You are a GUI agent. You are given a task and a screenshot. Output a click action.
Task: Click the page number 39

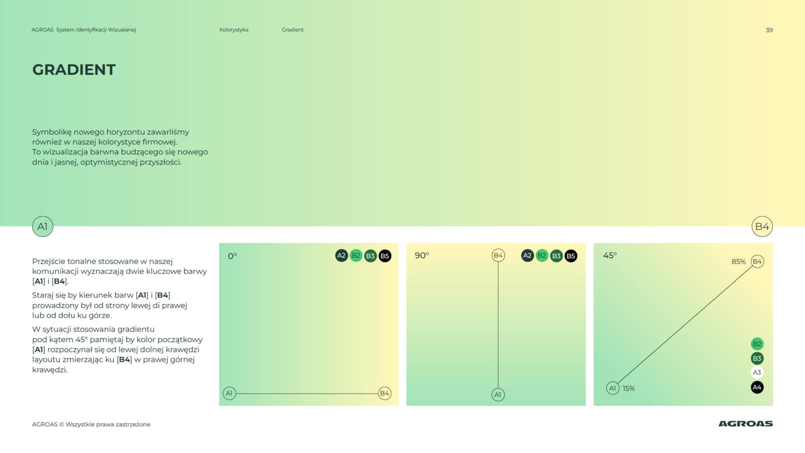coord(769,30)
